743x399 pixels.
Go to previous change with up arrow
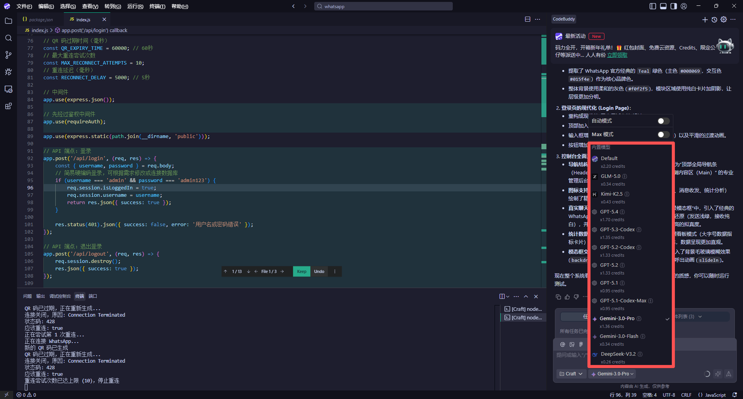226,271
